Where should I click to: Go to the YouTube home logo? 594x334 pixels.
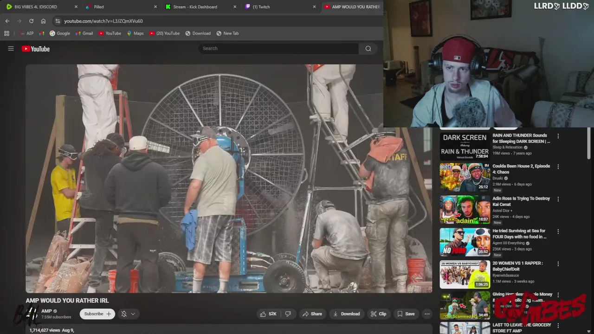click(36, 49)
